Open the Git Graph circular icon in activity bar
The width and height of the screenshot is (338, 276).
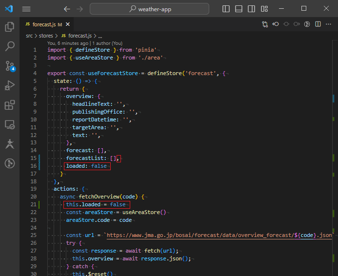tap(10, 163)
